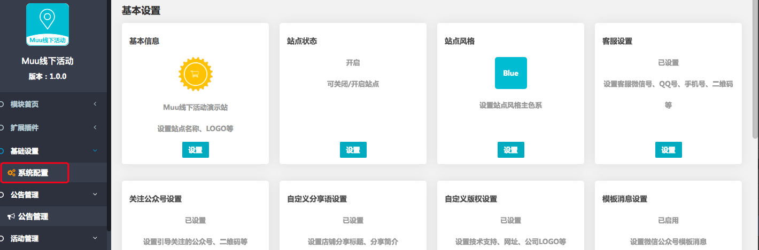Click the megaphone icon beside 公告管理 submenu

click(x=11, y=216)
